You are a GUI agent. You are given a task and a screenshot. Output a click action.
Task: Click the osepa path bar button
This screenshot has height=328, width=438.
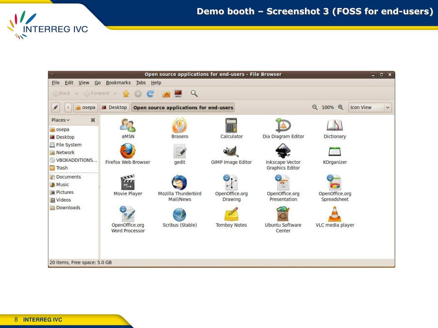coord(86,108)
